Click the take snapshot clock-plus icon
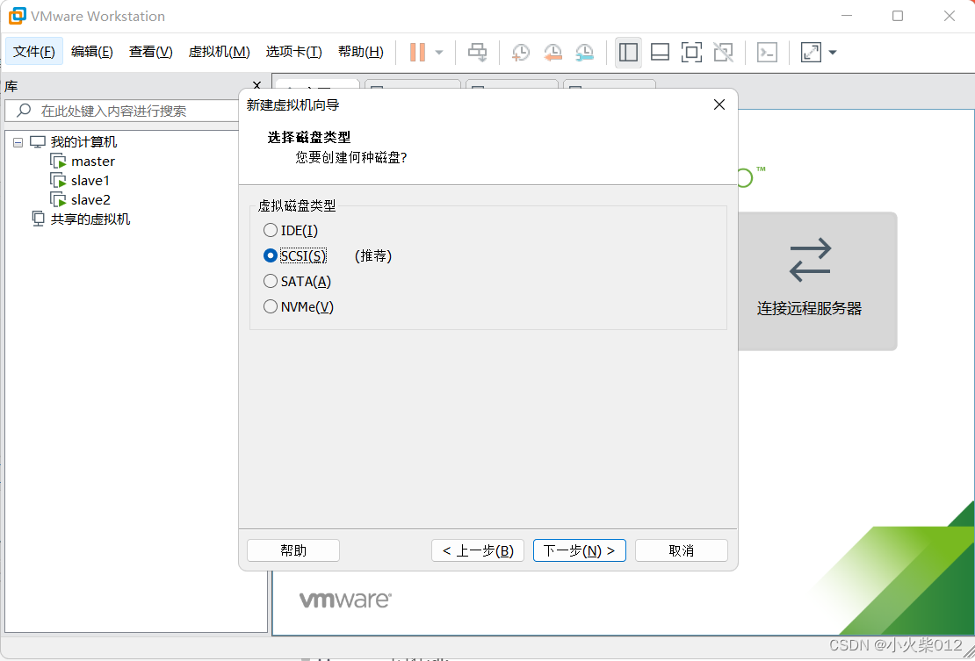975x661 pixels. coord(520,52)
